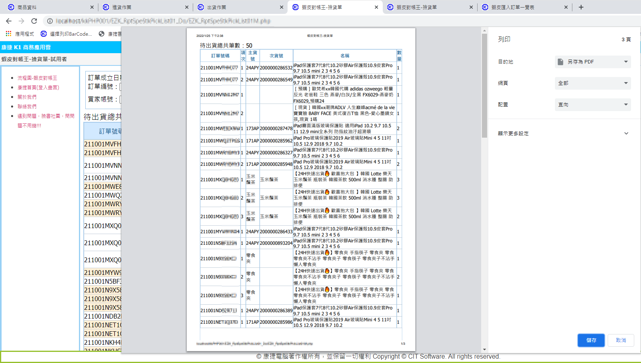Open the 關於我們 link
Viewport: 641px width, 363px height.
[x=27, y=97]
